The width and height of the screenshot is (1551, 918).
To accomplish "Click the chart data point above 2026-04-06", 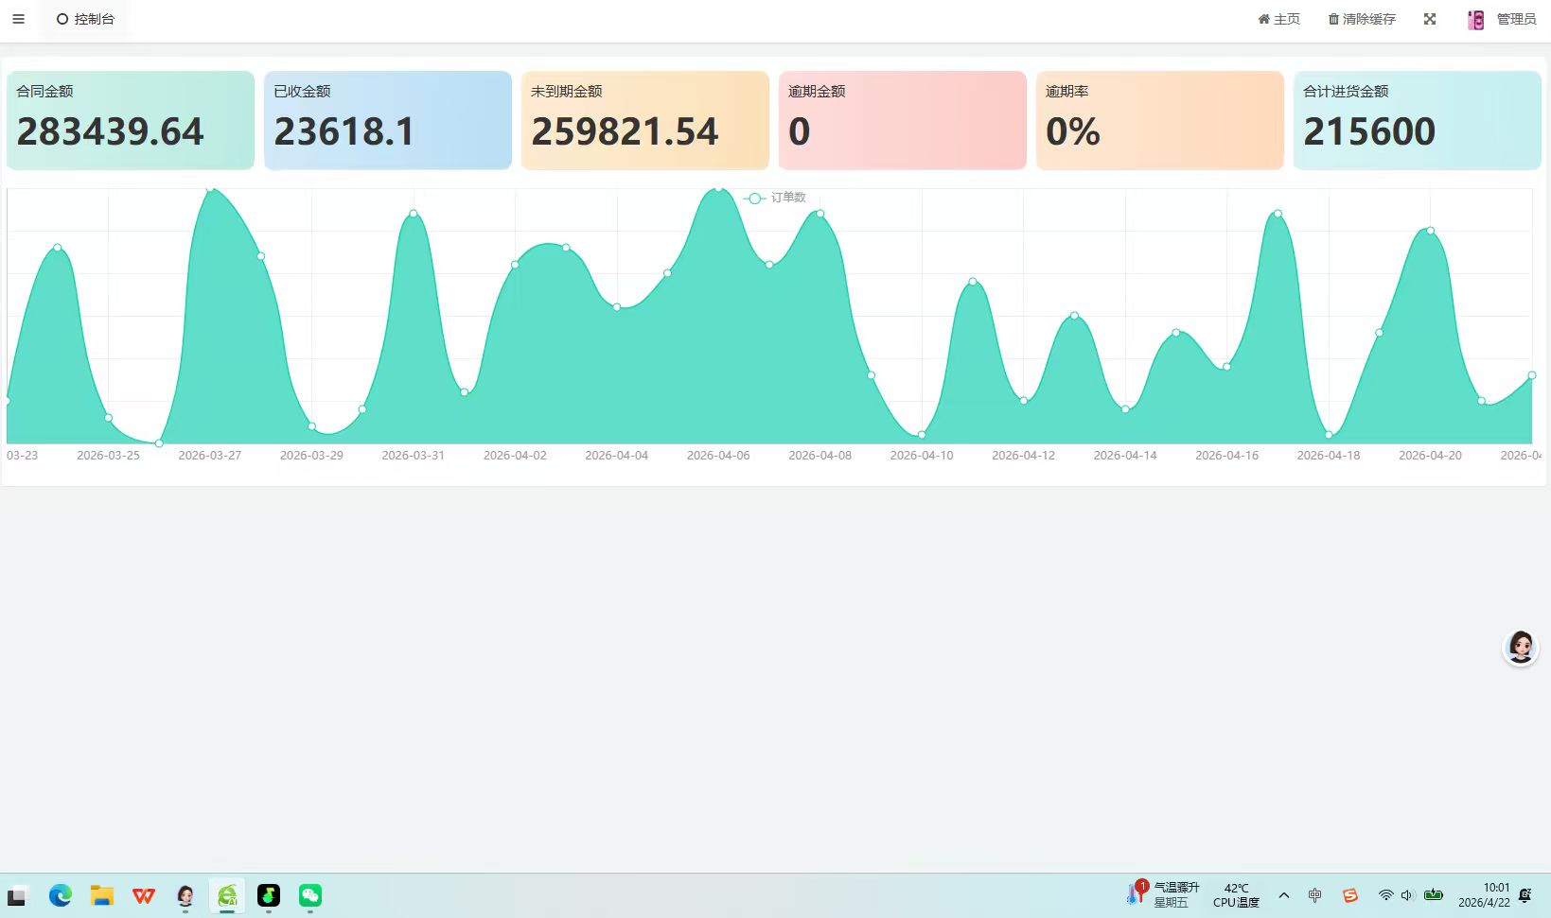I will click(x=718, y=188).
